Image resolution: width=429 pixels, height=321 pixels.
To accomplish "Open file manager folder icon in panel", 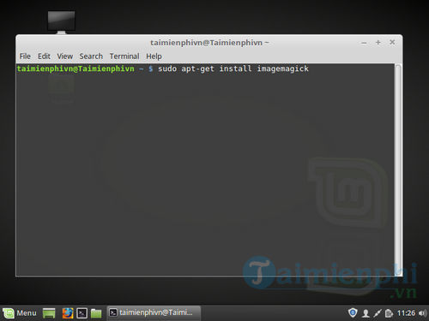I will 96,313.
